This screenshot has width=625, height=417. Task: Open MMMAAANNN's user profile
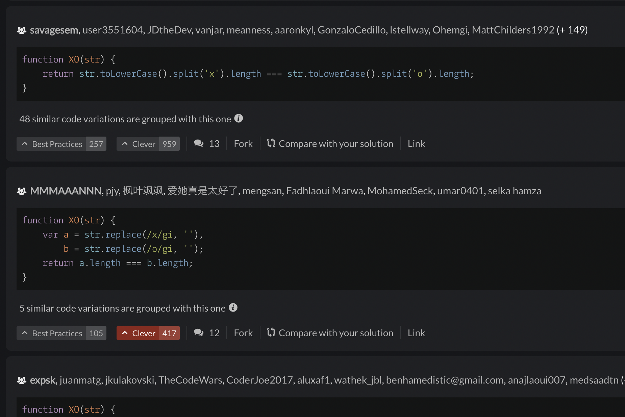point(66,191)
